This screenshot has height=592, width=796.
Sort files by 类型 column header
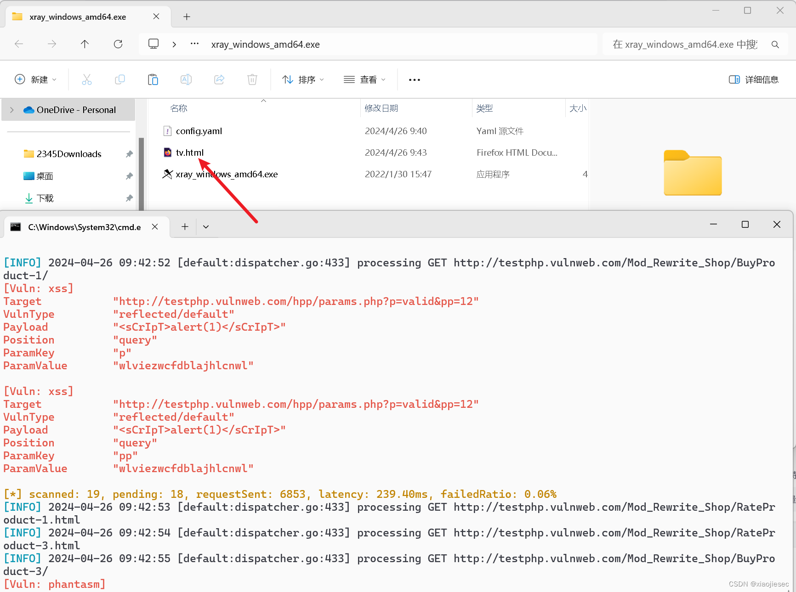point(484,108)
